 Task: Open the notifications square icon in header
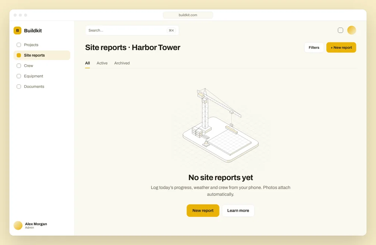click(340, 30)
